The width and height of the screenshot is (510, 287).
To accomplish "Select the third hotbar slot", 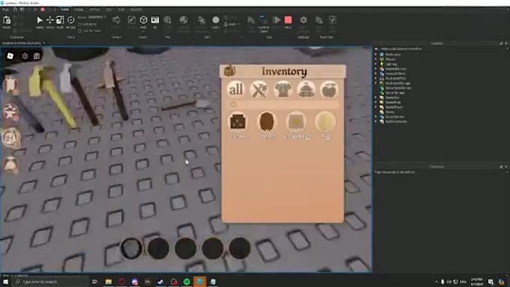I will click(185, 248).
